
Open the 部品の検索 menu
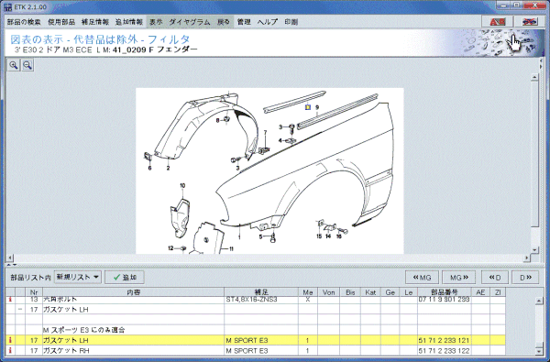pos(24,22)
